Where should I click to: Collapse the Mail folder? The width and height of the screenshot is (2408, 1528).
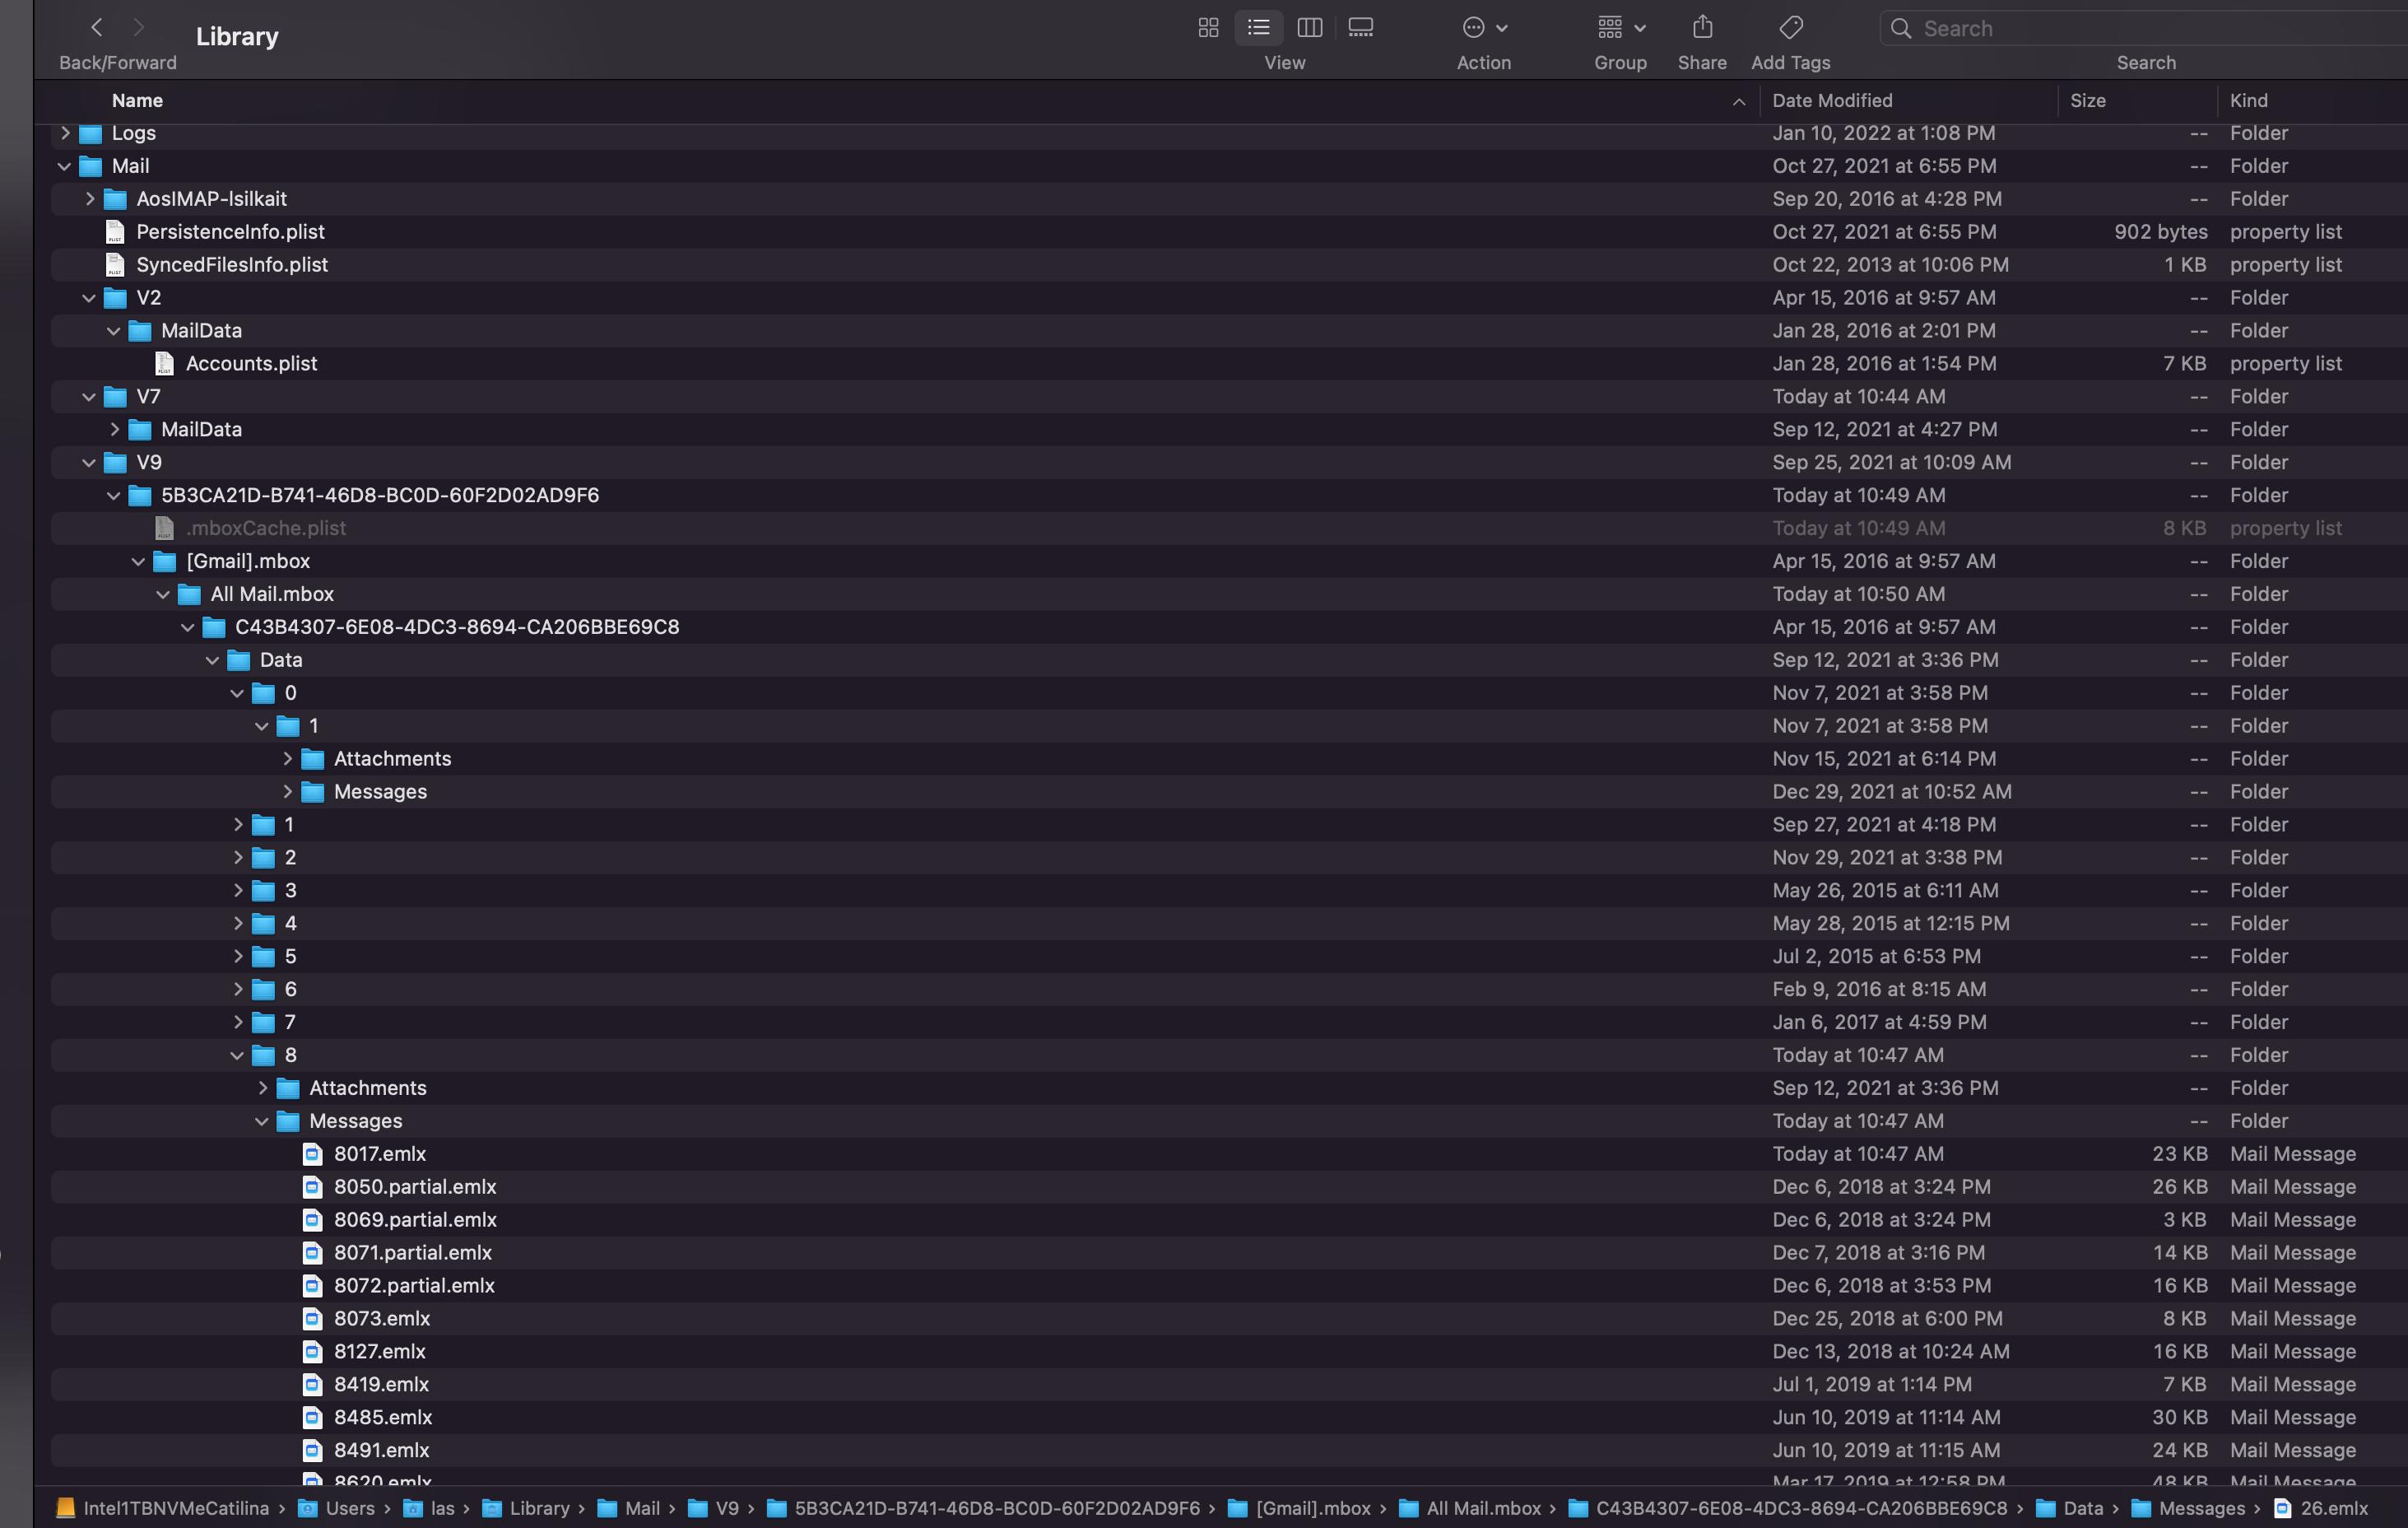pos(64,166)
